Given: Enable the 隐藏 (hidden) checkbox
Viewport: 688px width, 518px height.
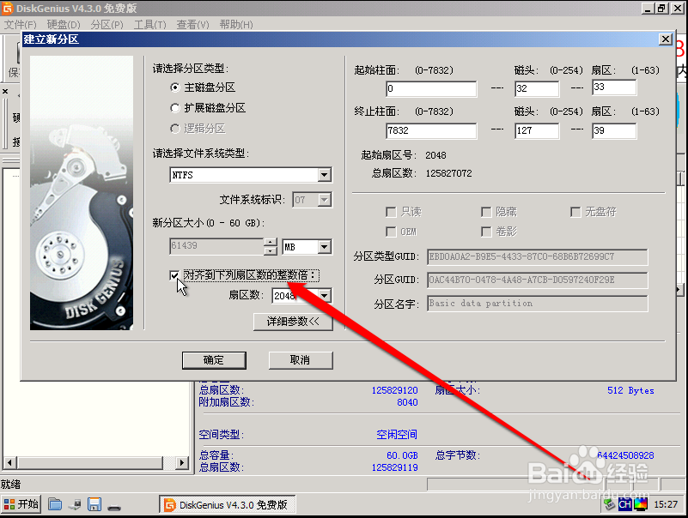Looking at the screenshot, I should pos(486,211).
